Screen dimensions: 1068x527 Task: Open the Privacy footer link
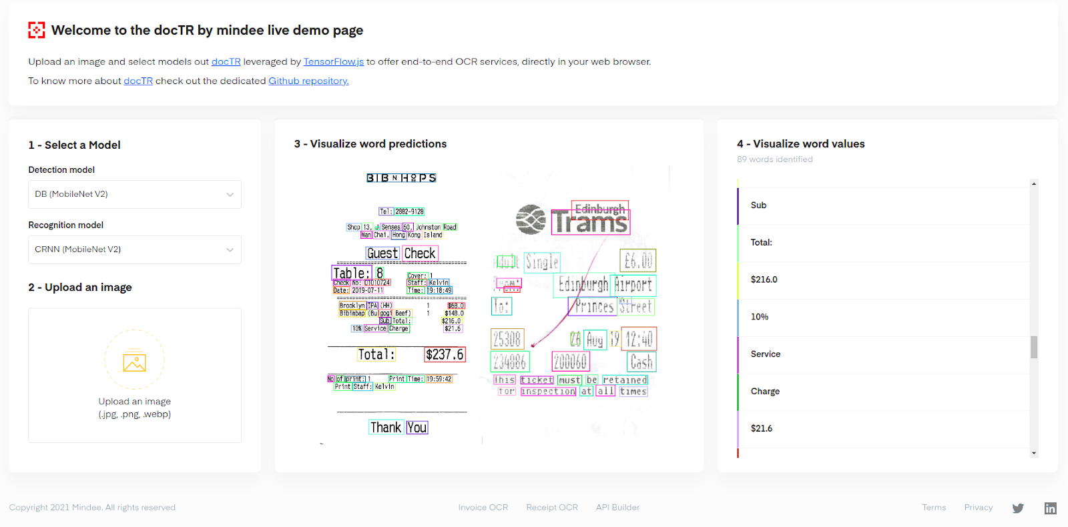coord(979,508)
